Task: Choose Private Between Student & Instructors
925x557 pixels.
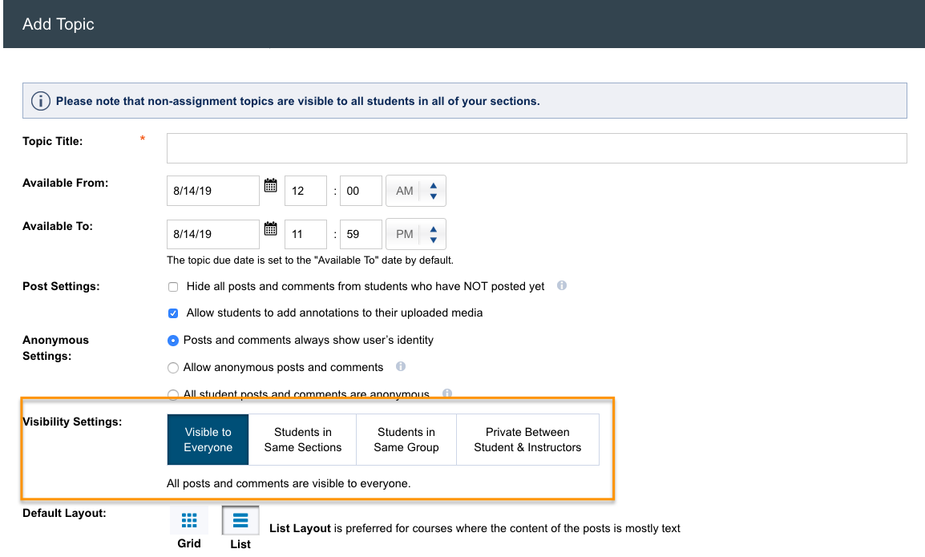Action: click(527, 439)
